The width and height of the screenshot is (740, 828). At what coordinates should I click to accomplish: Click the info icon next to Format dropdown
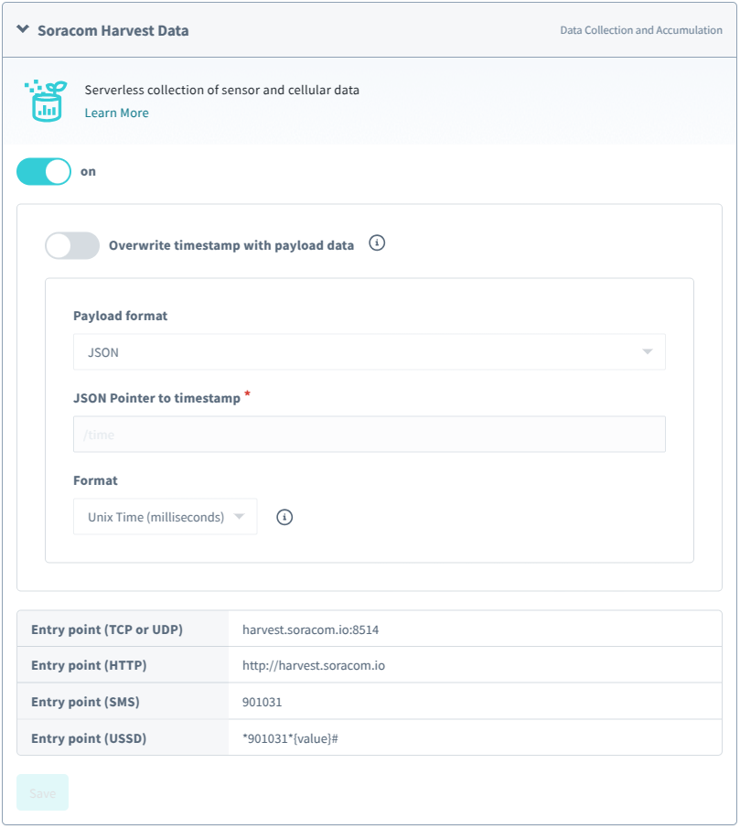click(284, 517)
